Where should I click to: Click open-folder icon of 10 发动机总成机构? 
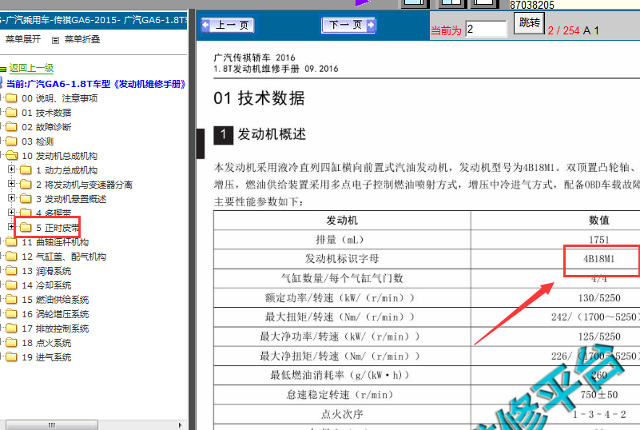pos(12,156)
